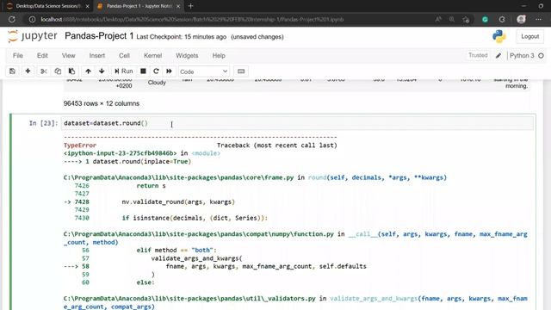Open the Kernel menu

[x=153, y=55]
